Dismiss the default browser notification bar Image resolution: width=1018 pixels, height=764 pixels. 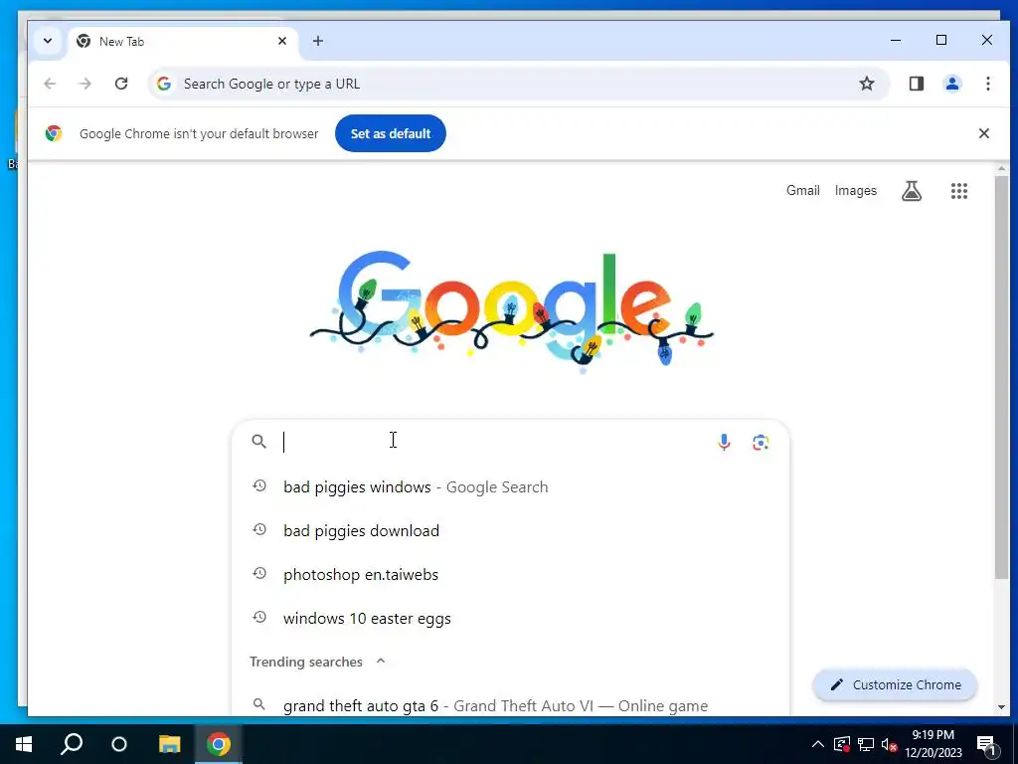point(983,133)
